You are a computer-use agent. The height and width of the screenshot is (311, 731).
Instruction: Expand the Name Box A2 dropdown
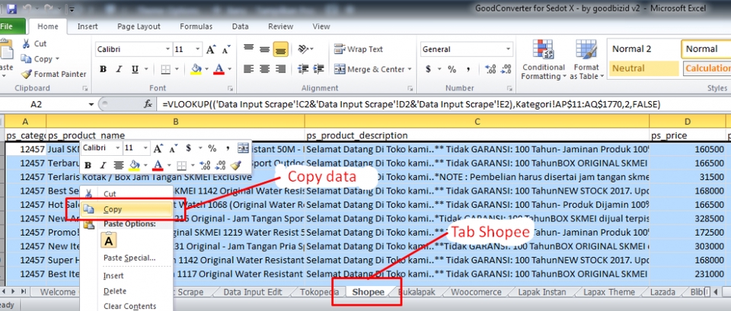pyautogui.click(x=91, y=105)
